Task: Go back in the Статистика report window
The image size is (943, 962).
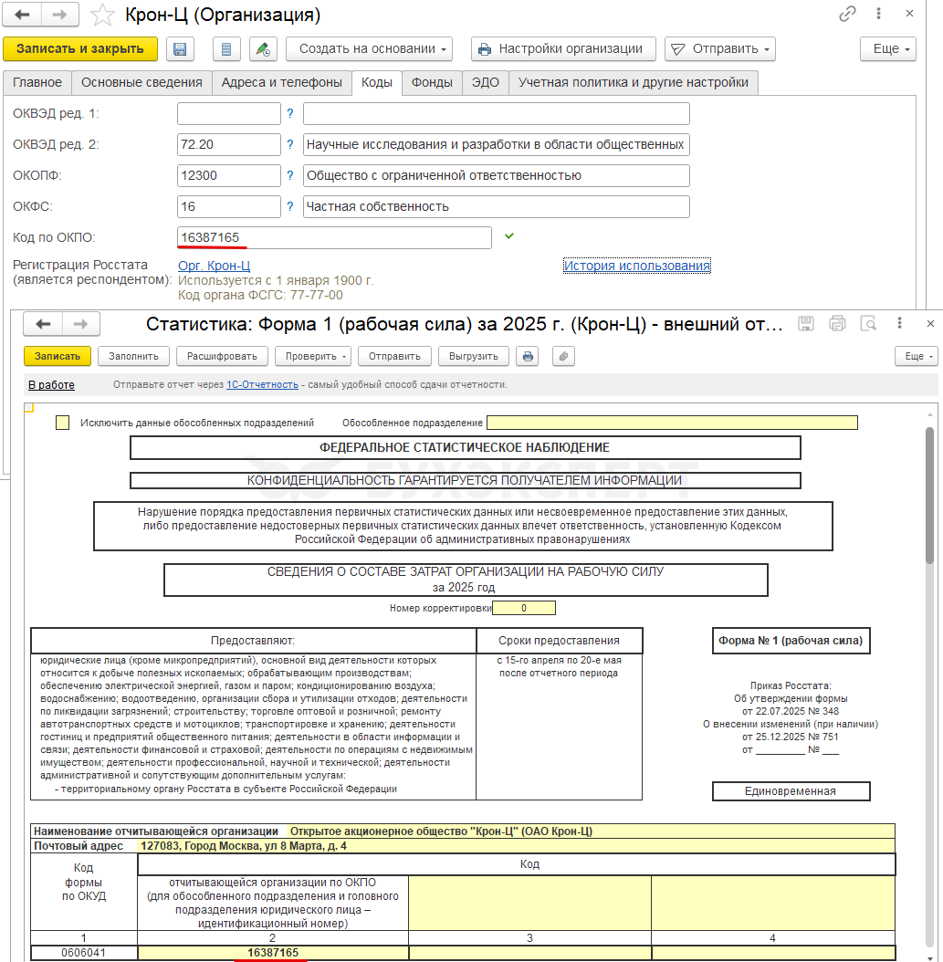Action: pyautogui.click(x=43, y=324)
